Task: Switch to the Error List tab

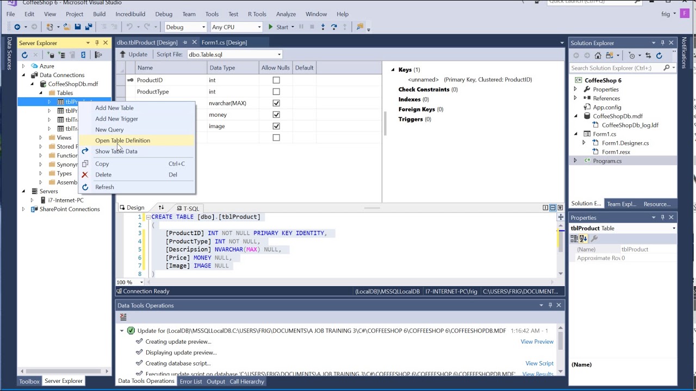Action: pos(190,381)
